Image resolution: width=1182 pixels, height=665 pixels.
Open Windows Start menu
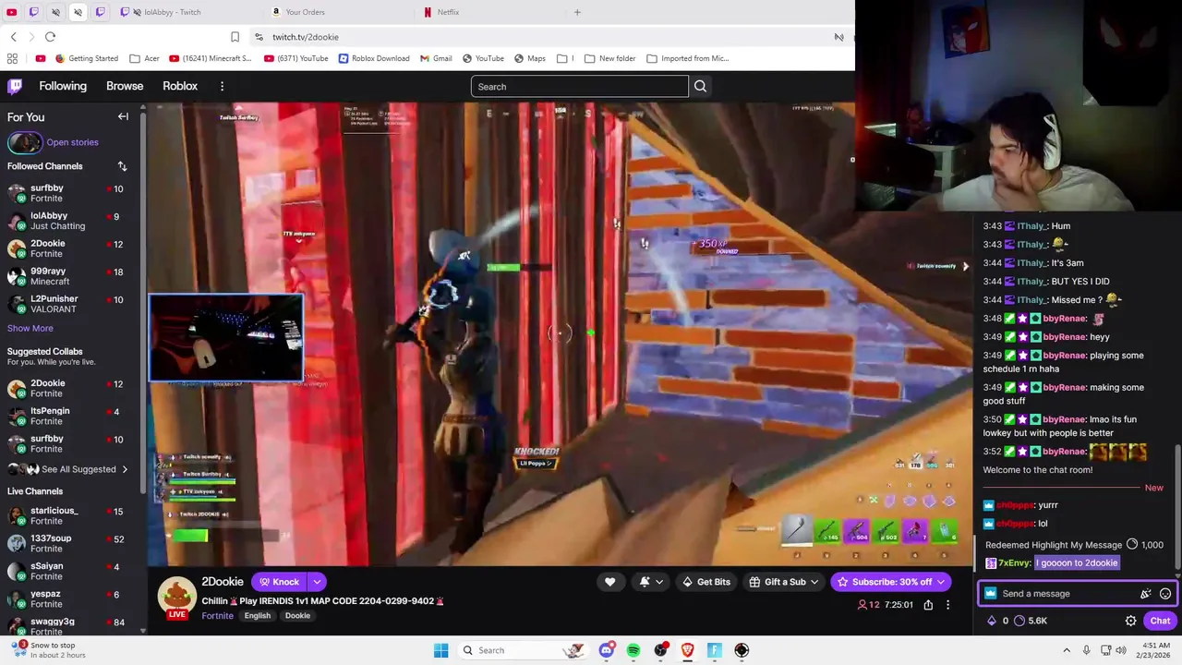[440, 650]
